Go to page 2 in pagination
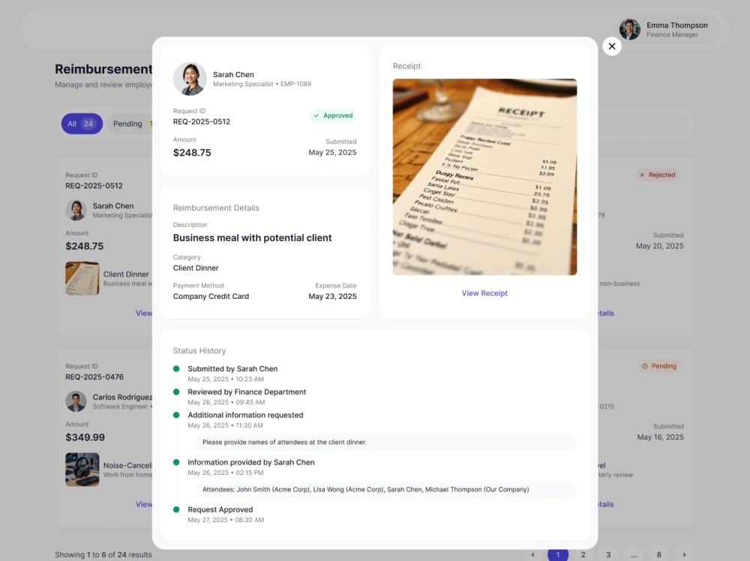This screenshot has width=750, height=561. 583,554
